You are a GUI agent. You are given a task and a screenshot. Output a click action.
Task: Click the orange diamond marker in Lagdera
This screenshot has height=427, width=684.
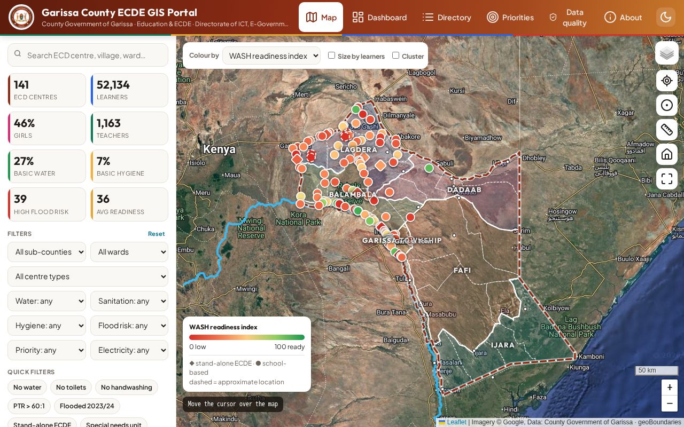pos(380,166)
